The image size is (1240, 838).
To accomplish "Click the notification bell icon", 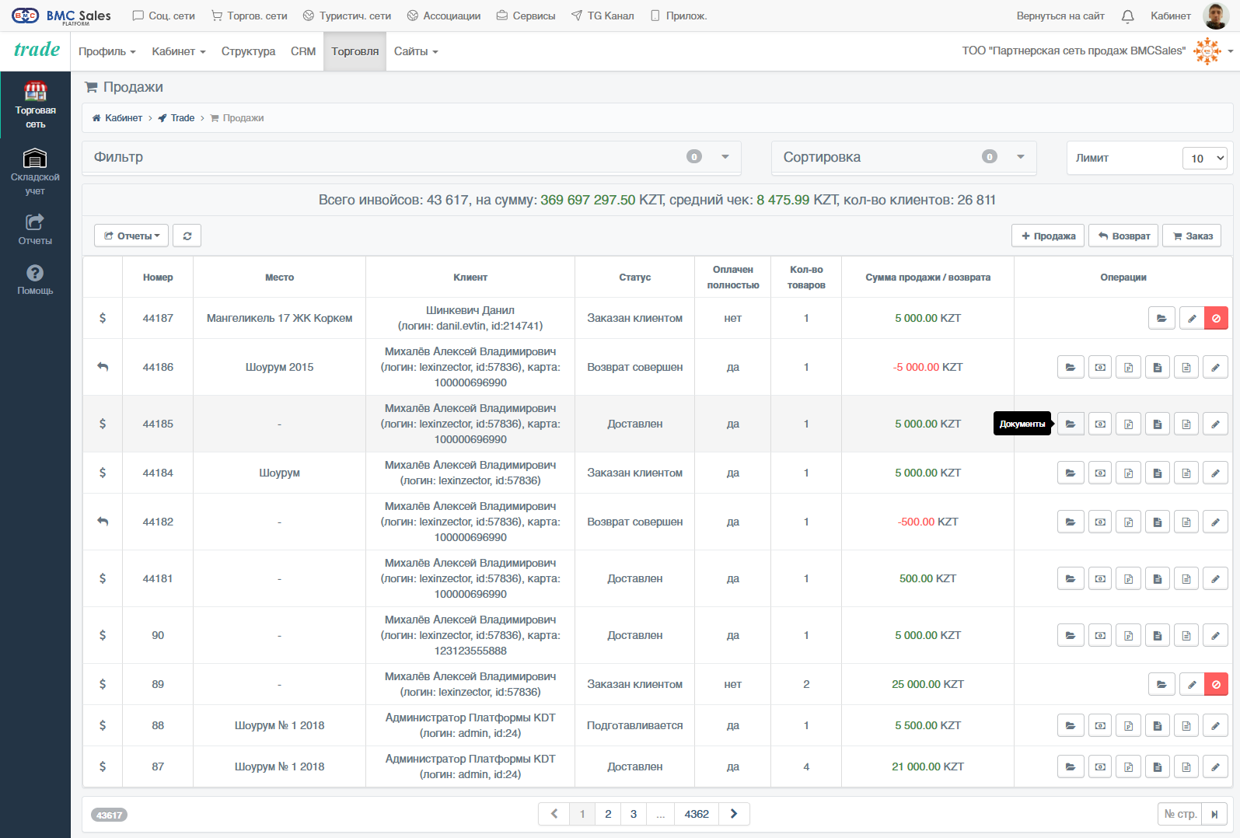I will coord(1127,16).
